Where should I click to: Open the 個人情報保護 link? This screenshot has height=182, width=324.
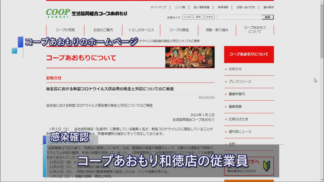[201, 7]
